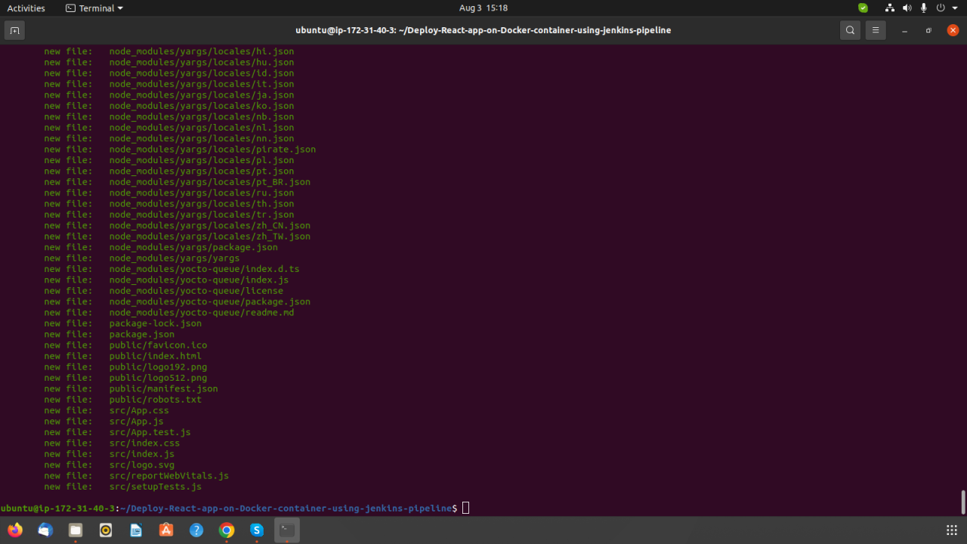Open the calendar via Aug 3 clock

click(483, 8)
